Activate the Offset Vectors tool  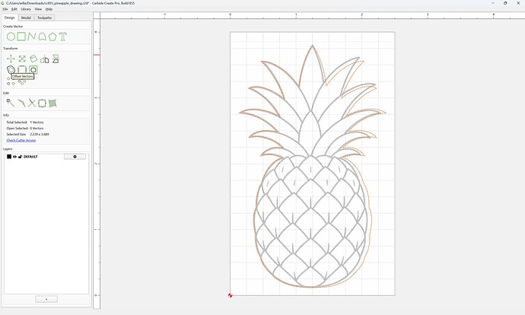pyautogui.click(x=11, y=70)
